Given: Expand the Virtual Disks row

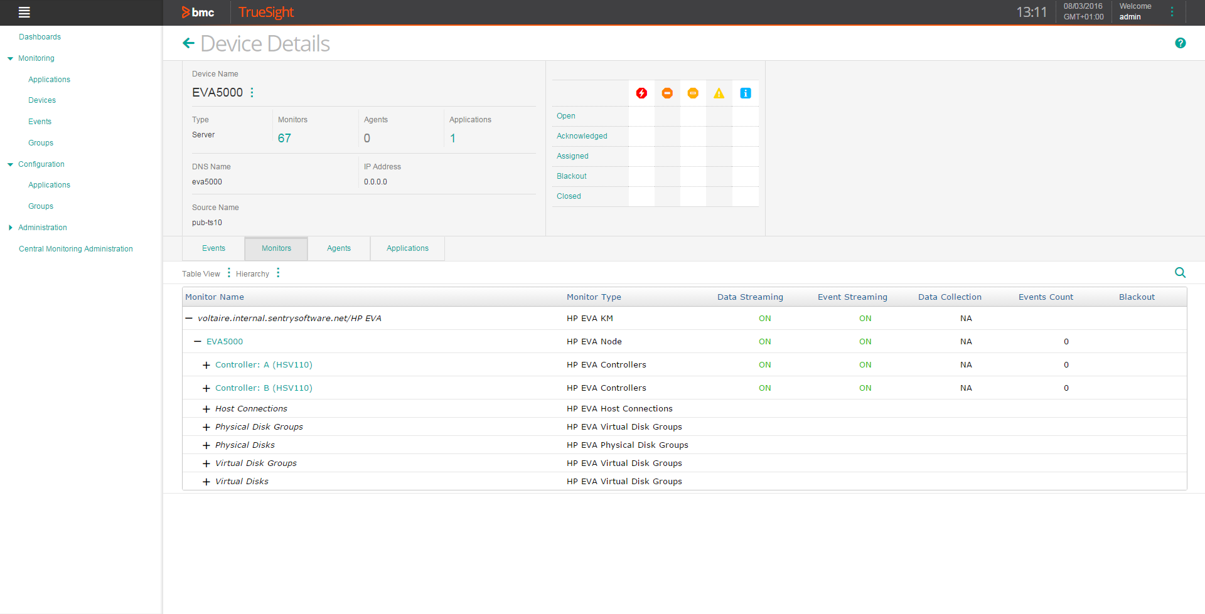Looking at the screenshot, I should 206,482.
